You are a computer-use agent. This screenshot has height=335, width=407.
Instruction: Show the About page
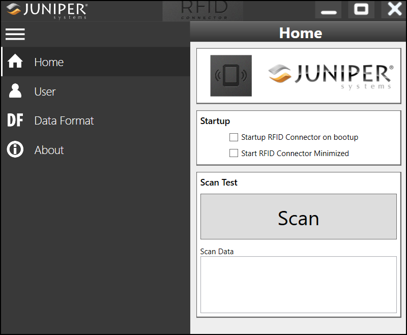pos(49,150)
